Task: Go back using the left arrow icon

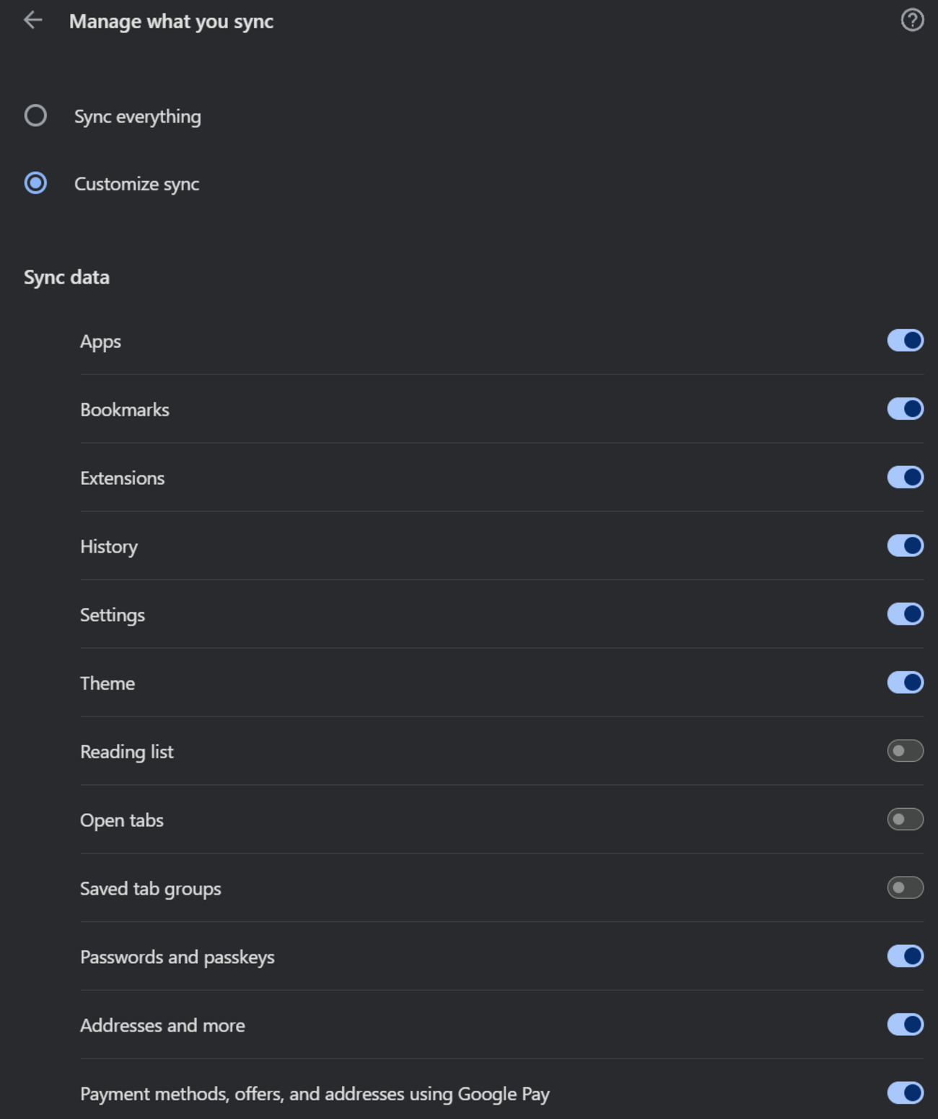Action: coord(33,20)
